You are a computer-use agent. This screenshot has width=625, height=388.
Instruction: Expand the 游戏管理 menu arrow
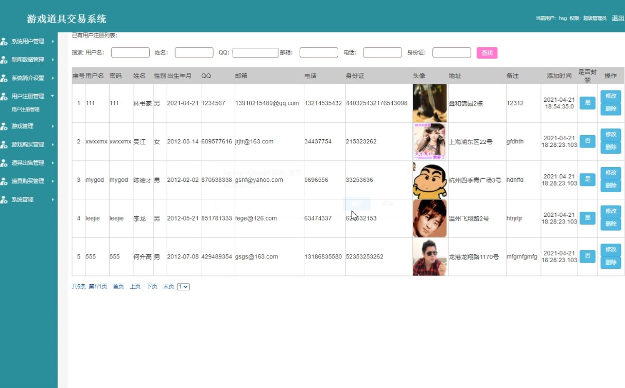pyautogui.click(x=53, y=126)
